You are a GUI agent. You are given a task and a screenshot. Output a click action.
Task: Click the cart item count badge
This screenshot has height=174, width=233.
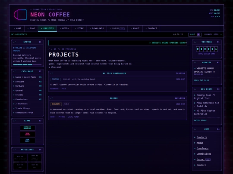[198, 34]
